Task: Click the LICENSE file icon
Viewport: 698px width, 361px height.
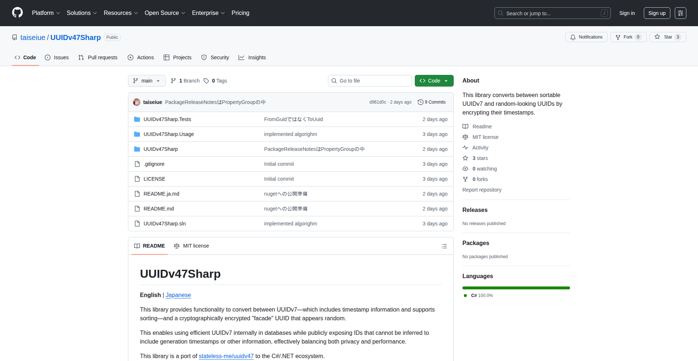Action: [137, 179]
